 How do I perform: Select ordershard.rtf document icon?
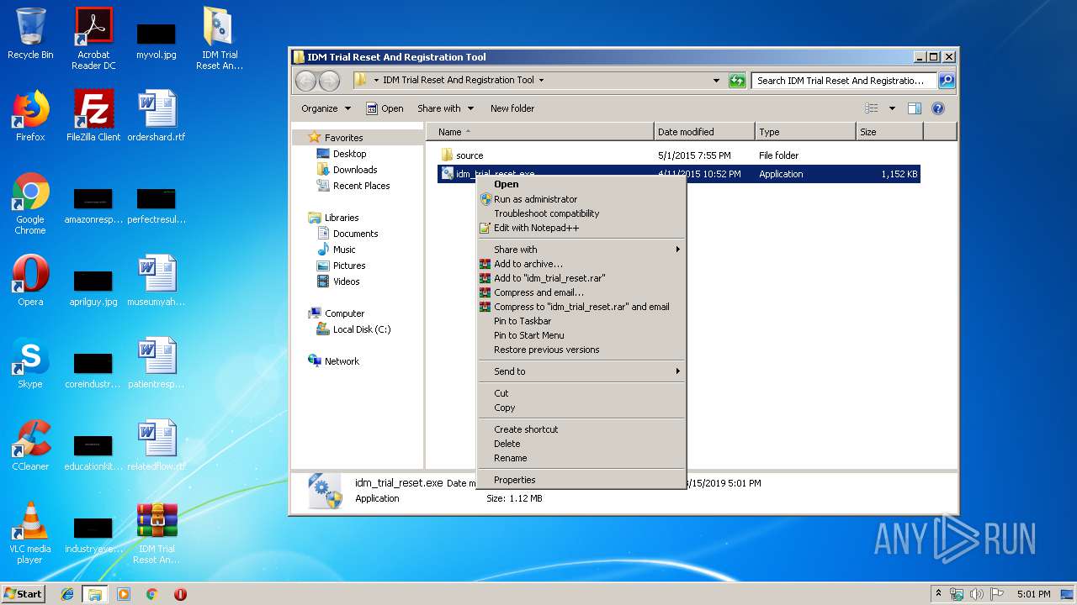[157, 115]
